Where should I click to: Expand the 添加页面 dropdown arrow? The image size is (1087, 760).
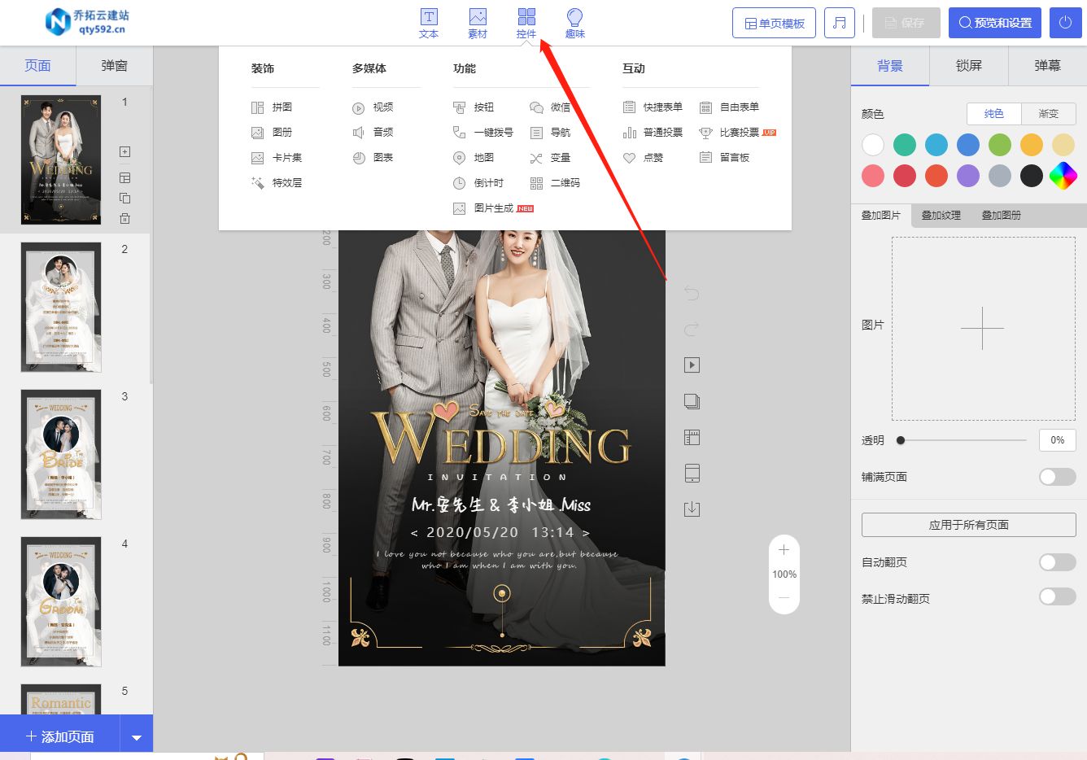point(137,734)
